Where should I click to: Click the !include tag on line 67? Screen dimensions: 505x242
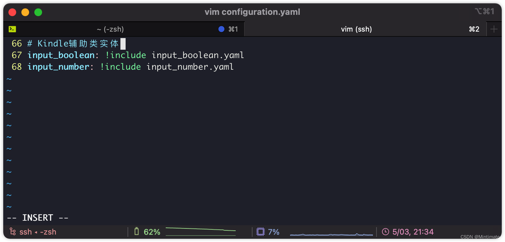[x=126, y=55]
